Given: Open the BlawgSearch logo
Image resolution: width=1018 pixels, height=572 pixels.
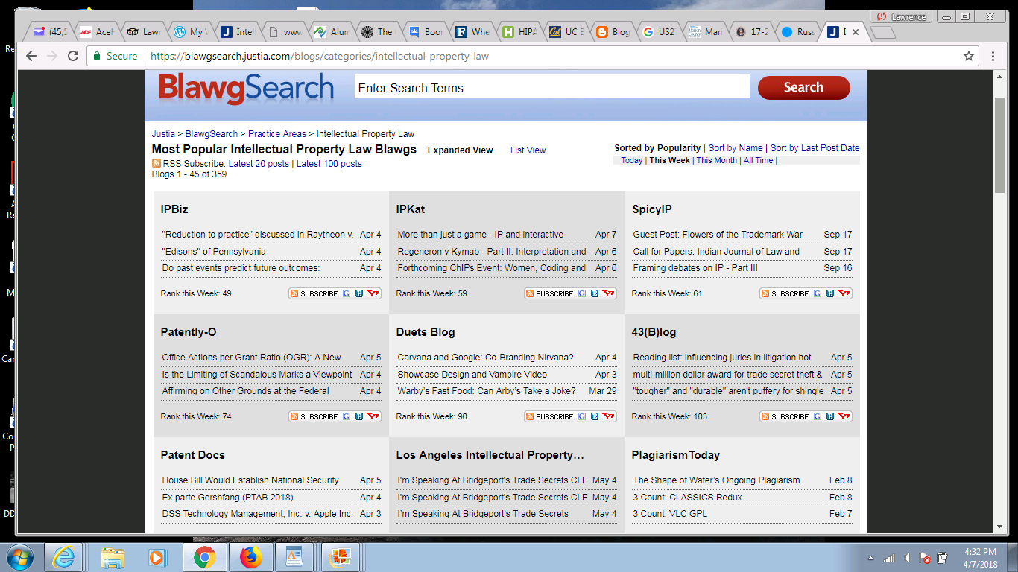Looking at the screenshot, I should click(246, 87).
